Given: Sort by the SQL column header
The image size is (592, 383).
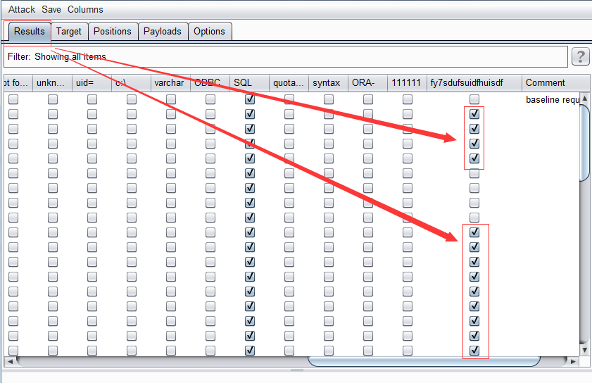Looking at the screenshot, I should click(x=249, y=82).
